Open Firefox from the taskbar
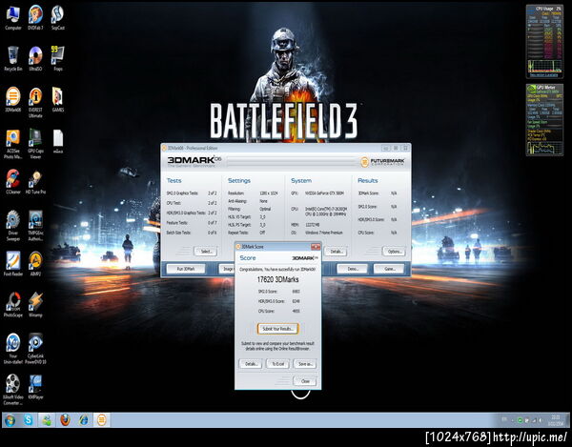This screenshot has height=447, width=572. pyautogui.click(x=65, y=420)
